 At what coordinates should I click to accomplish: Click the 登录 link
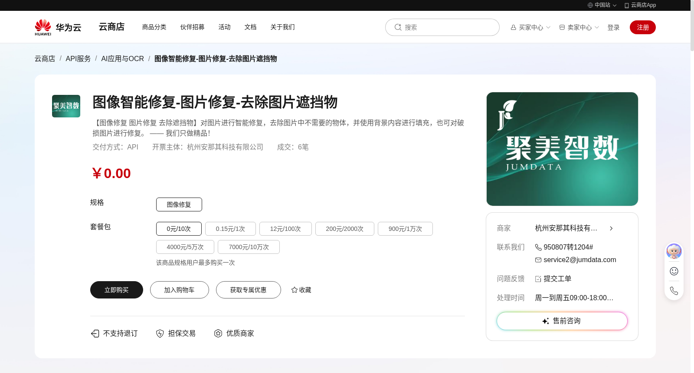tap(614, 27)
